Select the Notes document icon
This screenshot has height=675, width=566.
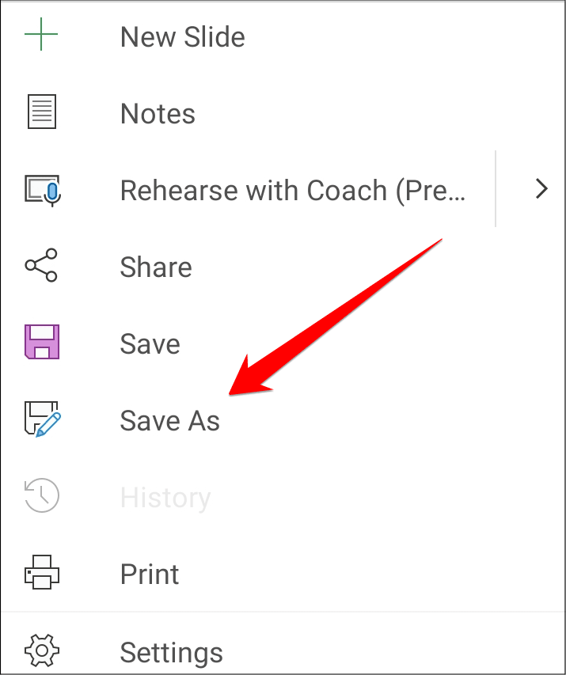[41, 112]
